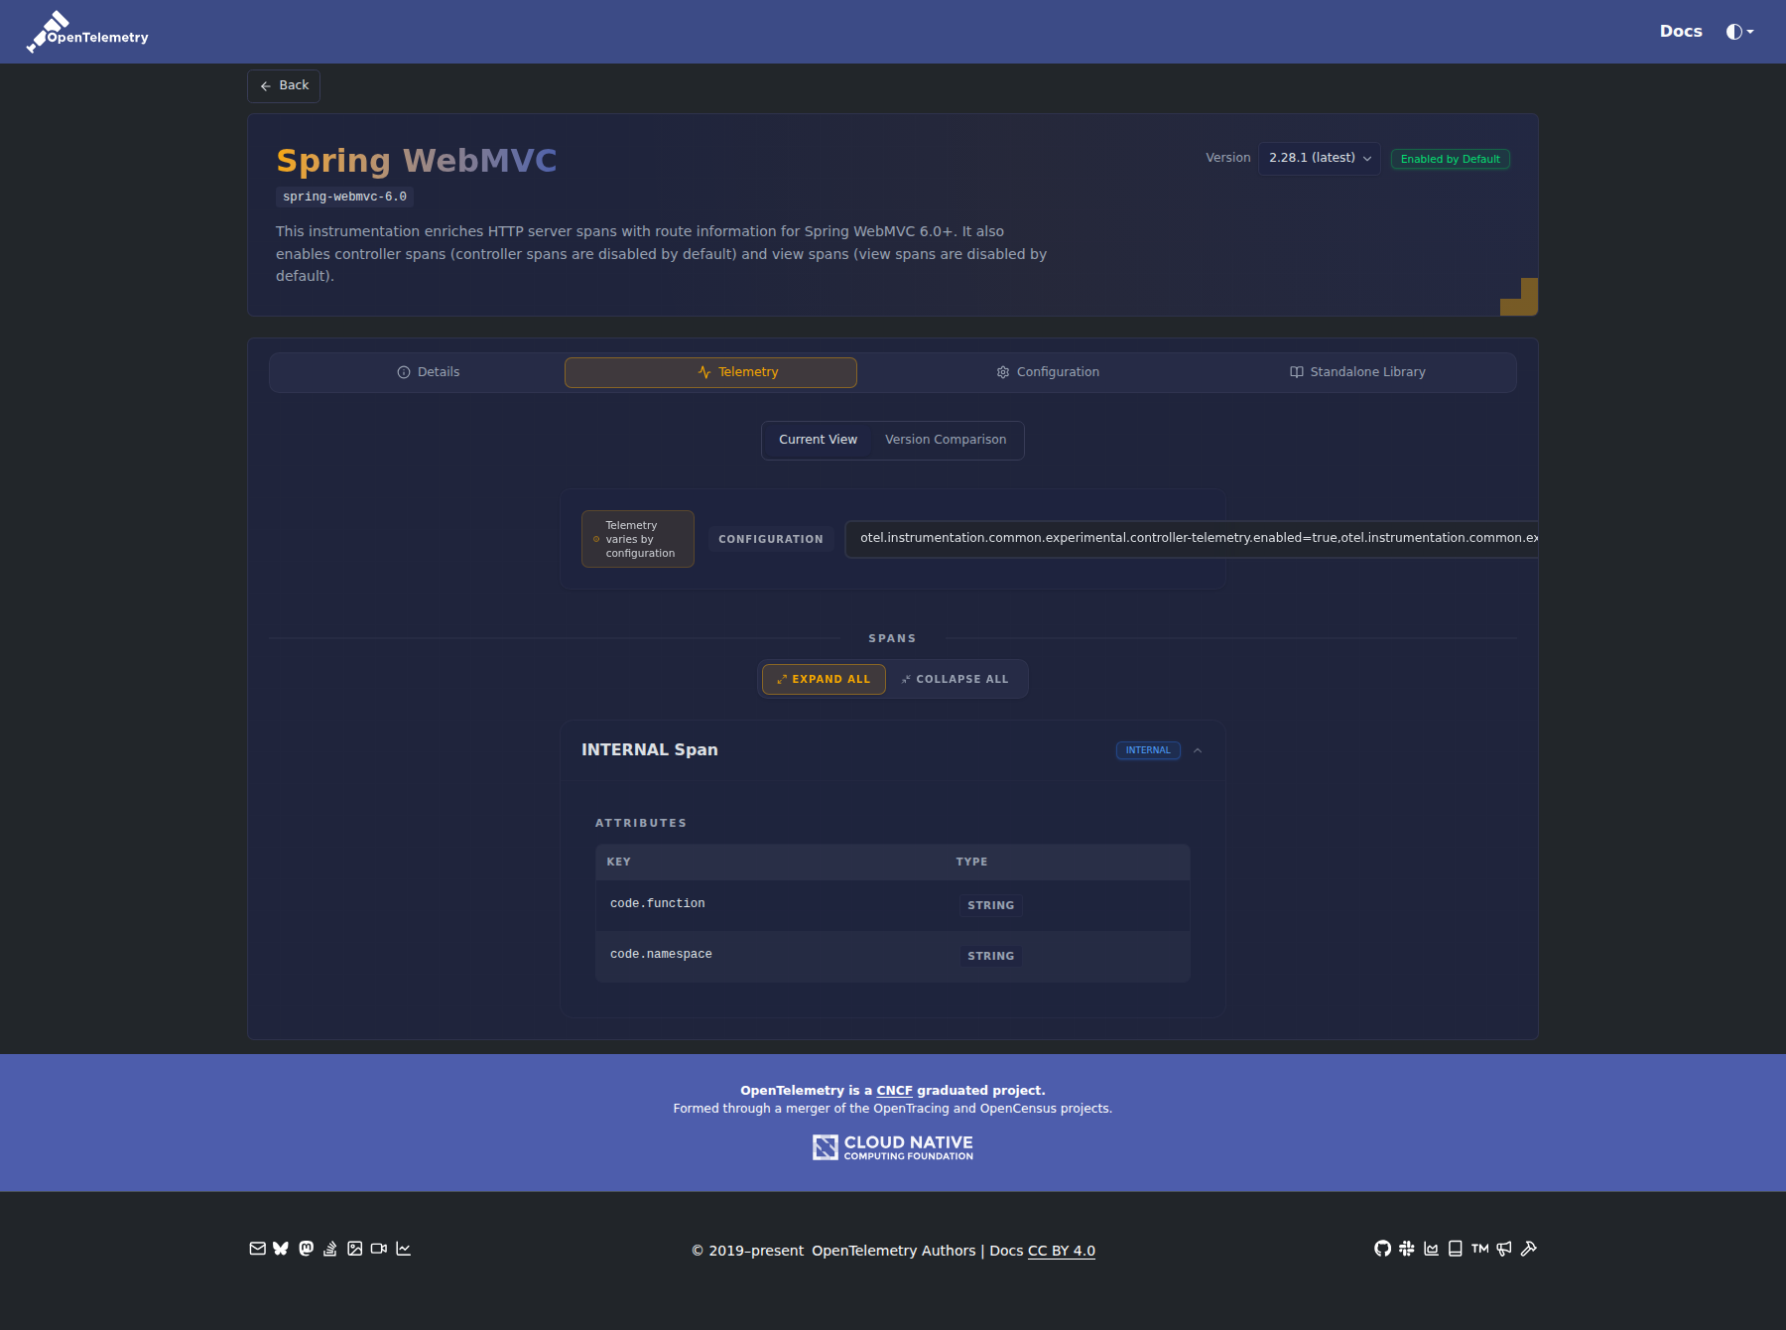Screen dimensions: 1786x1330
Task: Click the blue INTERNAL badge
Action: 1148,750
